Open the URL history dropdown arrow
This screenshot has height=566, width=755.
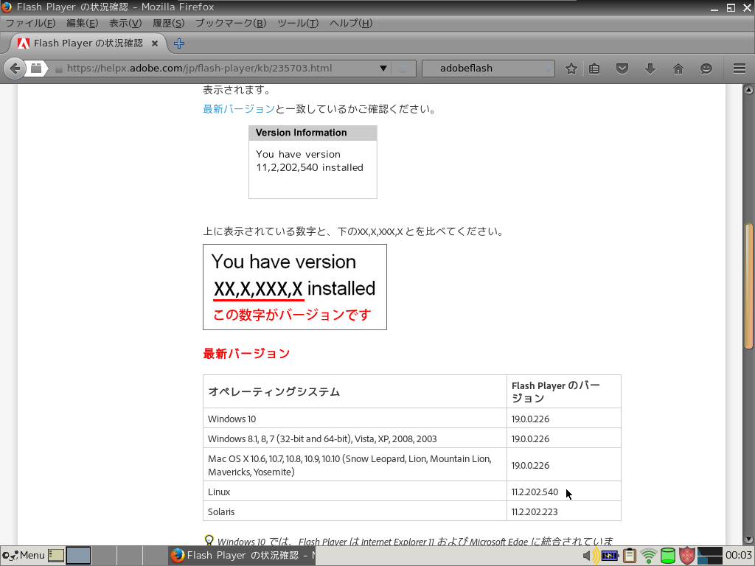[x=383, y=69]
